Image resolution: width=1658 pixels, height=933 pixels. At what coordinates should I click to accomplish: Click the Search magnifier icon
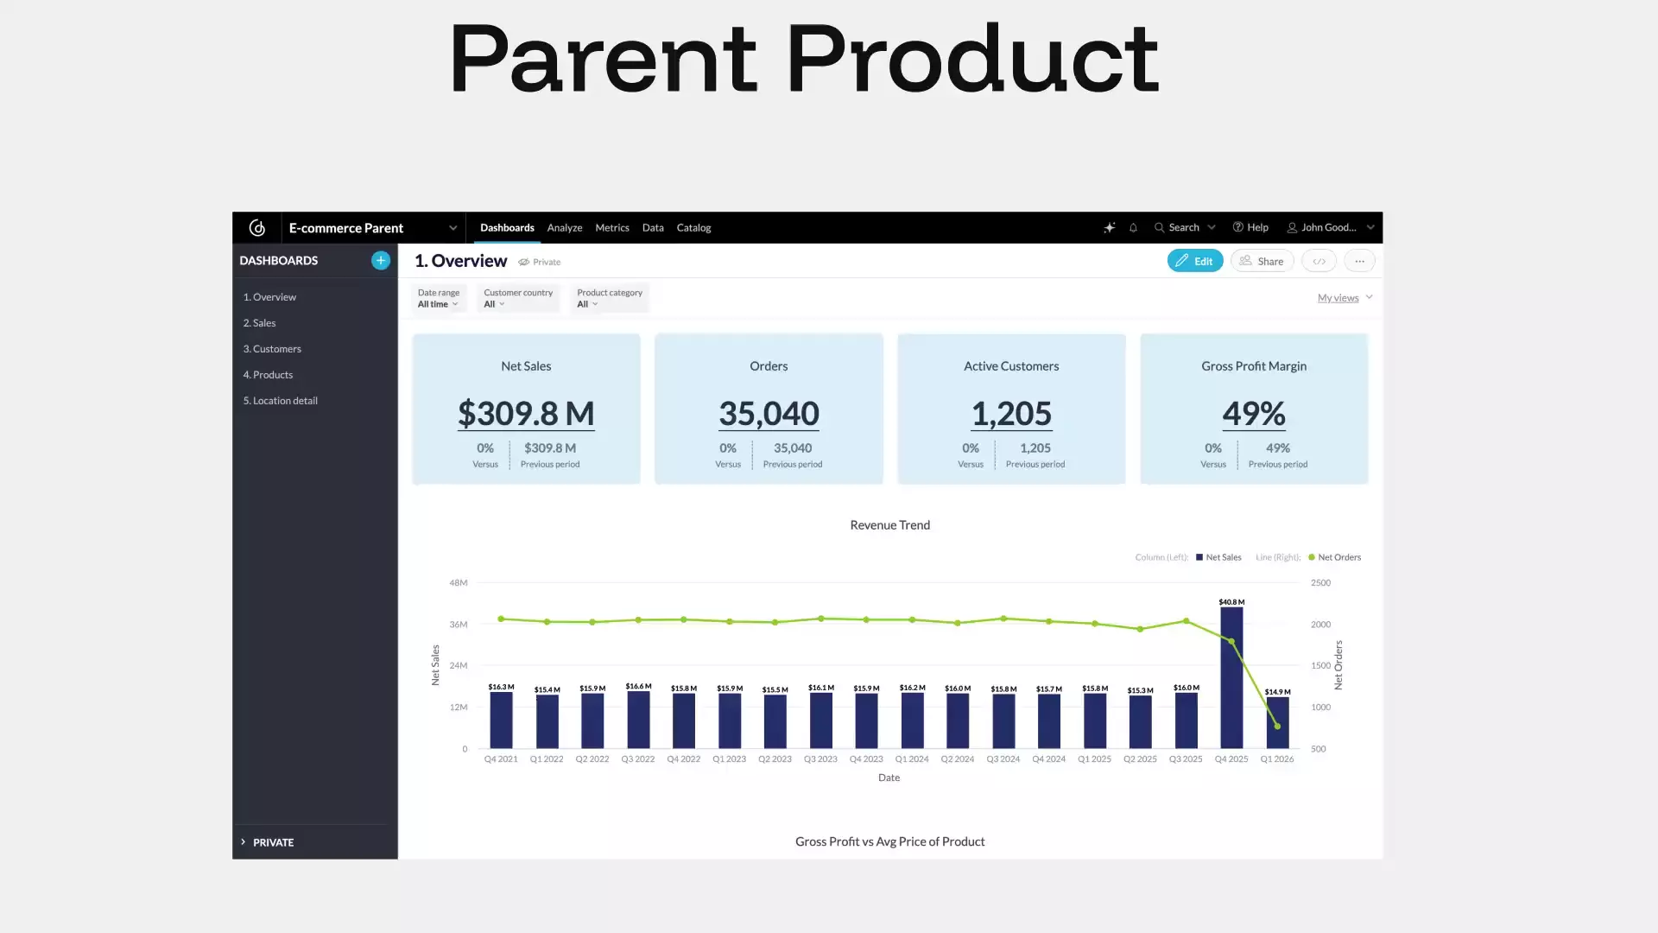[1160, 228]
